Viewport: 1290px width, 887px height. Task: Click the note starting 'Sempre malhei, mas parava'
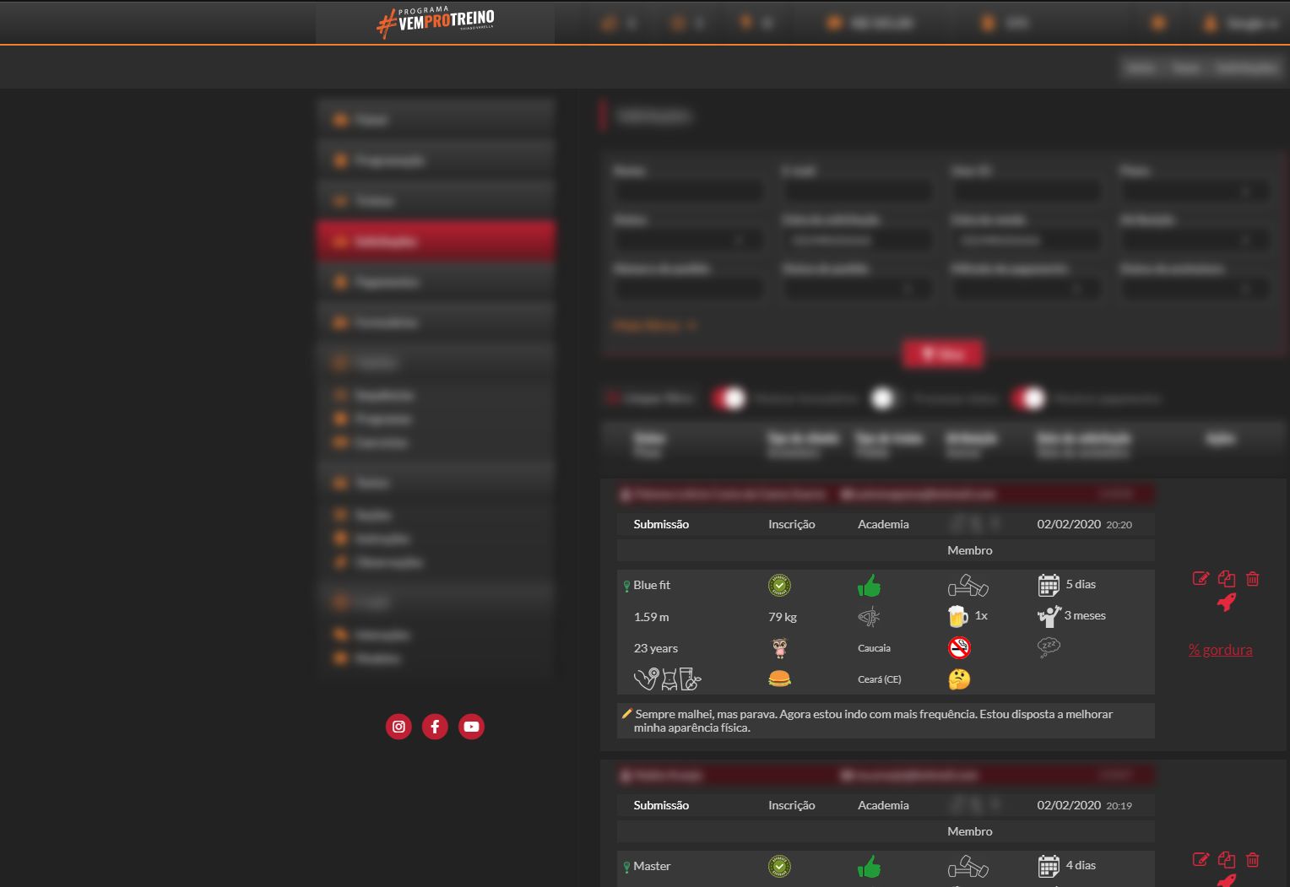[874, 721]
